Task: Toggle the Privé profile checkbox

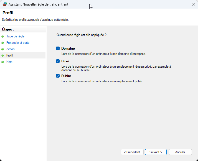Action: [58, 61]
